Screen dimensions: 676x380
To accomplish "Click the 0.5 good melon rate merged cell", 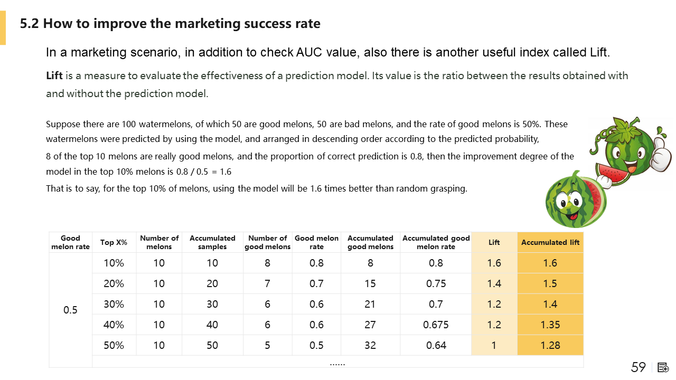I will click(70, 310).
